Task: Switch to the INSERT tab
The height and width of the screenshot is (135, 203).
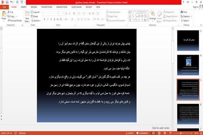Action: pos(24,7)
